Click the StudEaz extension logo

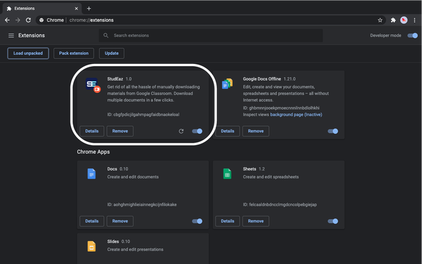coord(93,85)
